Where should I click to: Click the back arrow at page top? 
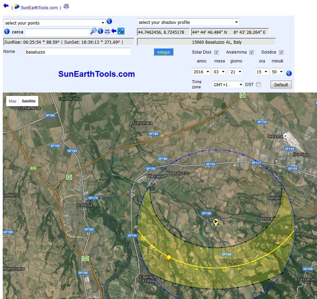[x=6, y=6]
